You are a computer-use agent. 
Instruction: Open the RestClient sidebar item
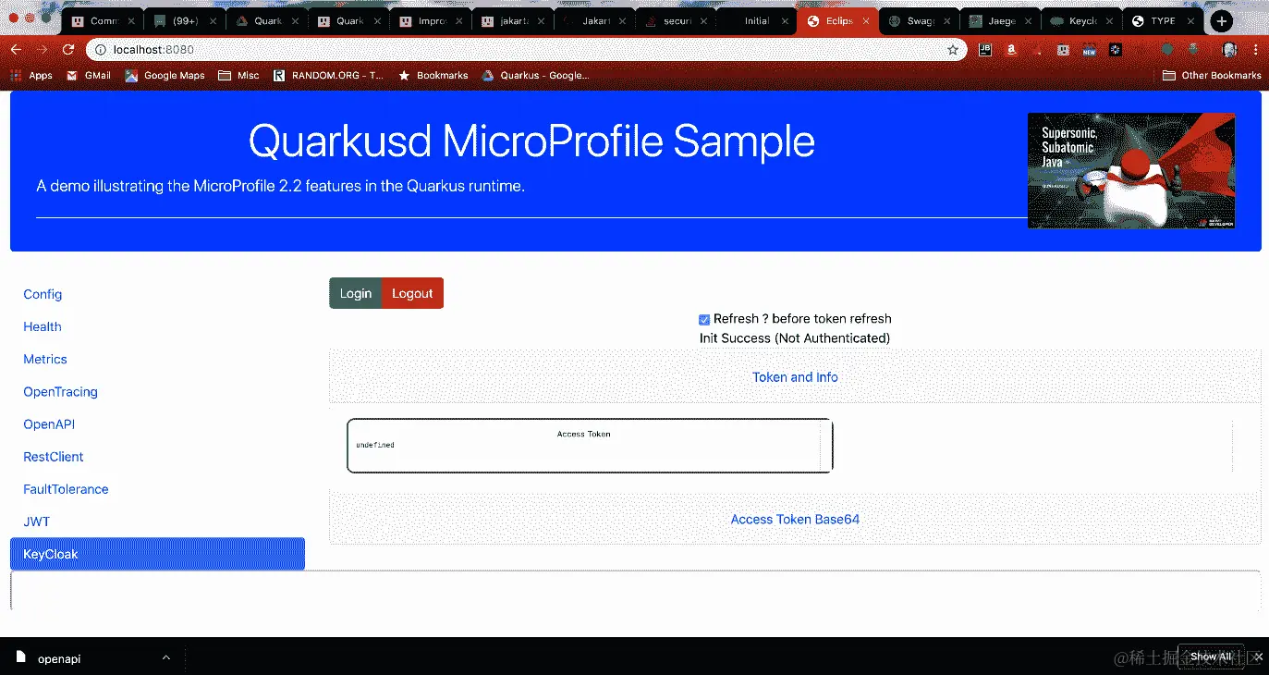pos(54,457)
